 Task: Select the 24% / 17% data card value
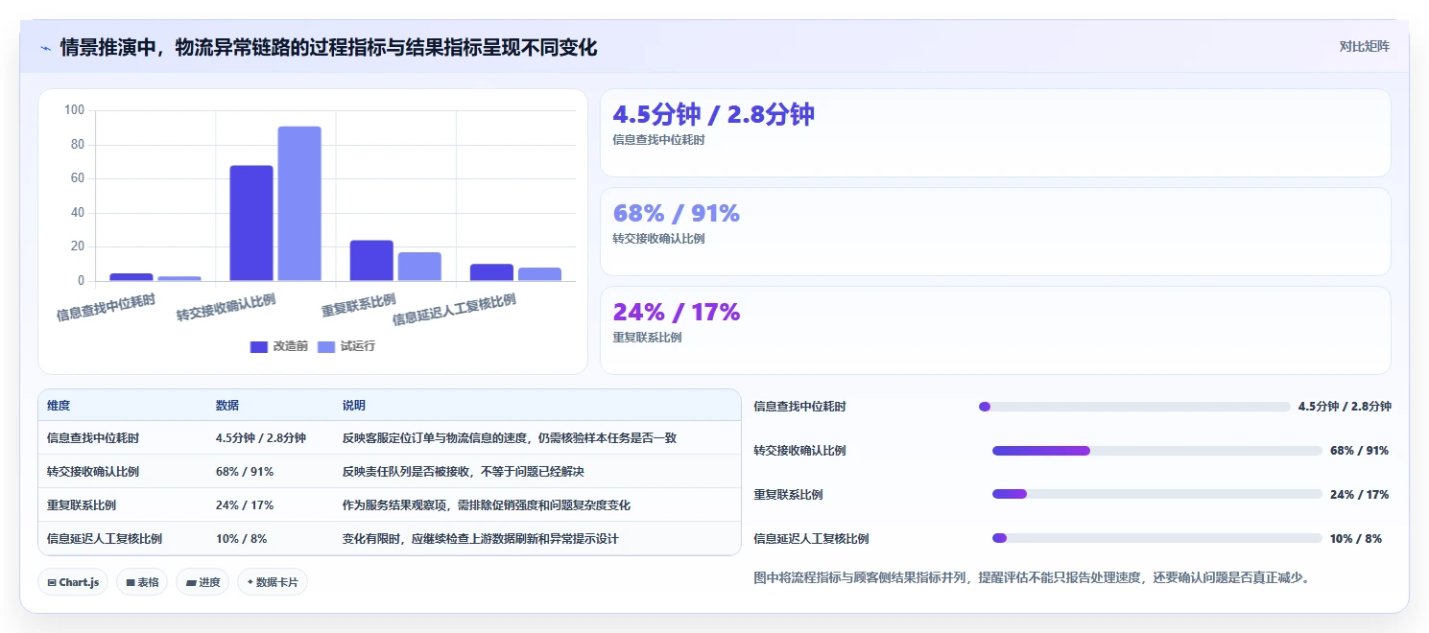pyautogui.click(x=676, y=313)
